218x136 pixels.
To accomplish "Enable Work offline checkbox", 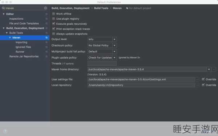I will (53, 14).
